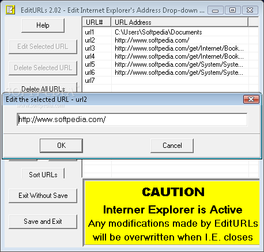
Task: Click the Edit the selected URL dialog title
Action: [x=46, y=100]
